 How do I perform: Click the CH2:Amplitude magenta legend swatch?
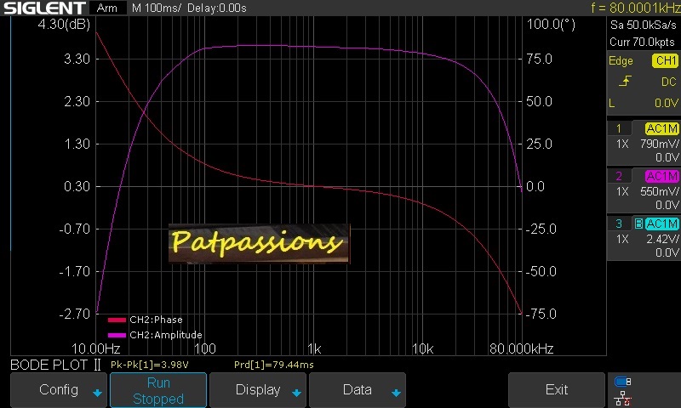coord(117,335)
